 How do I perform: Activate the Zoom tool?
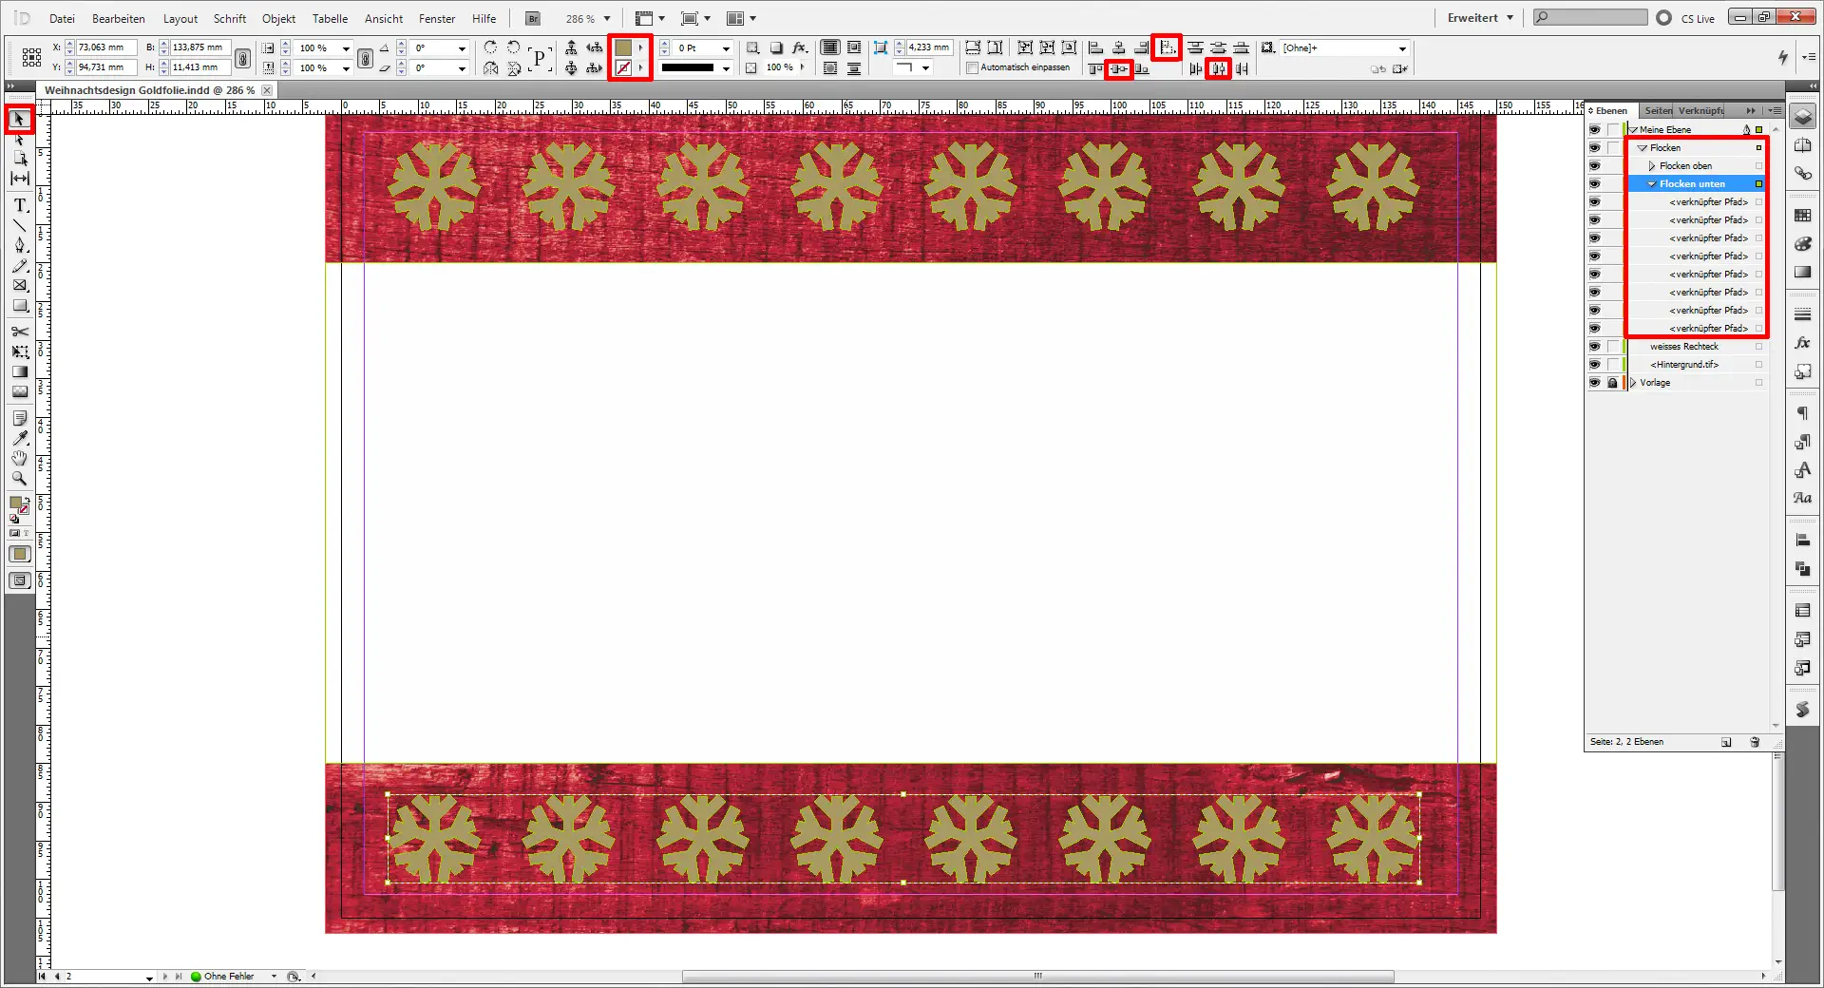click(18, 479)
